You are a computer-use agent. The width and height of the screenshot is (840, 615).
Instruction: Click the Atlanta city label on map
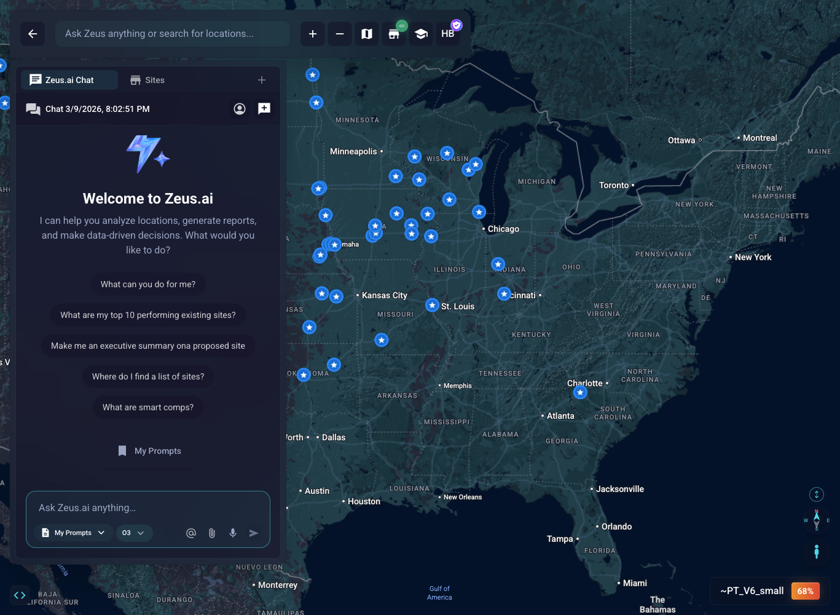tap(560, 416)
